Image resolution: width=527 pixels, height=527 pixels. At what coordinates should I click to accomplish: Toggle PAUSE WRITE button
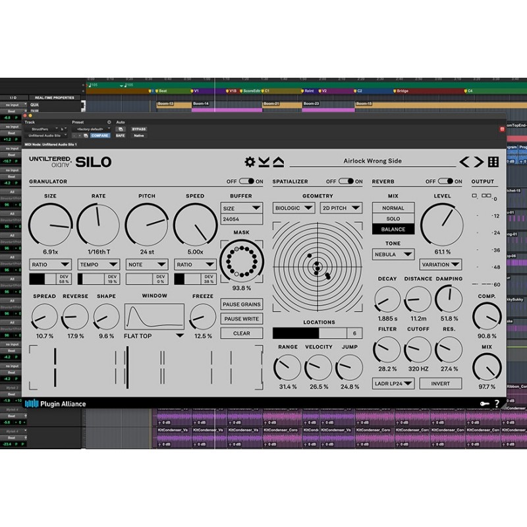coord(242,319)
